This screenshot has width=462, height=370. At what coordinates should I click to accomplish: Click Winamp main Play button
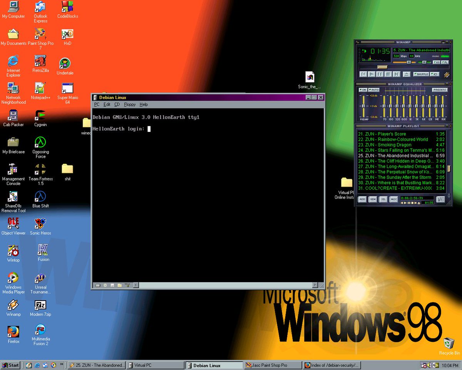(x=372, y=74)
